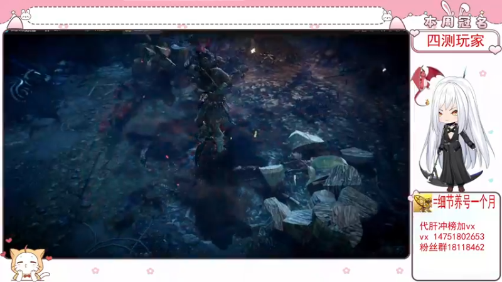Click the game video with the armored character

pyautogui.click(x=206, y=144)
